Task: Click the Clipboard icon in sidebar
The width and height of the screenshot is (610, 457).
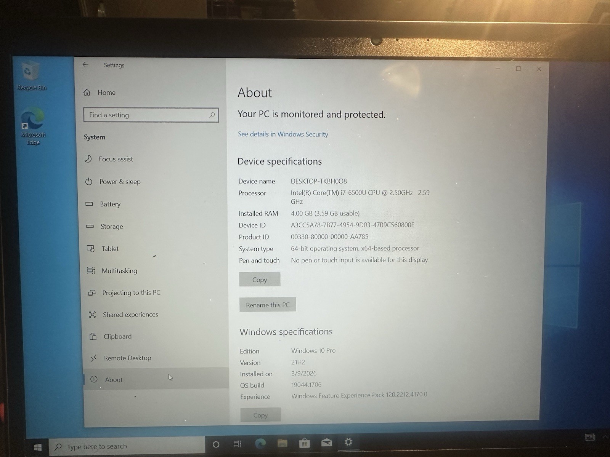Action: (93, 337)
